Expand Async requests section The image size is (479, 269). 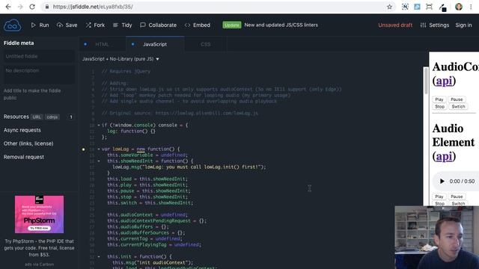[22, 130]
